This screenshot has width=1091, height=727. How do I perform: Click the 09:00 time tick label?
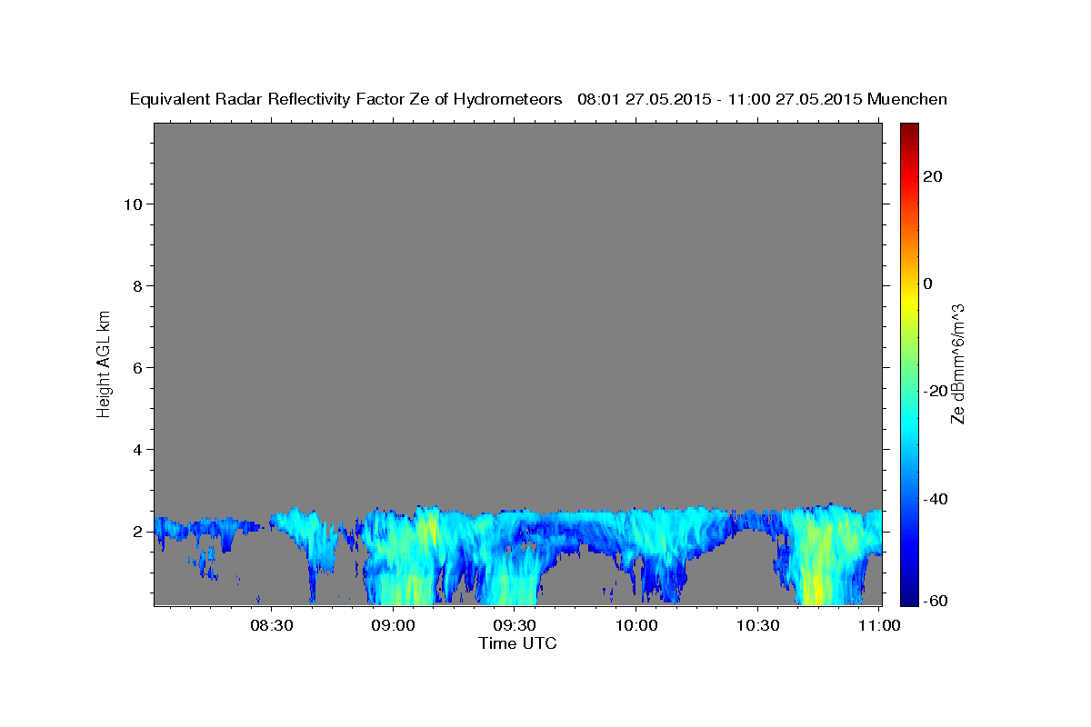click(394, 625)
